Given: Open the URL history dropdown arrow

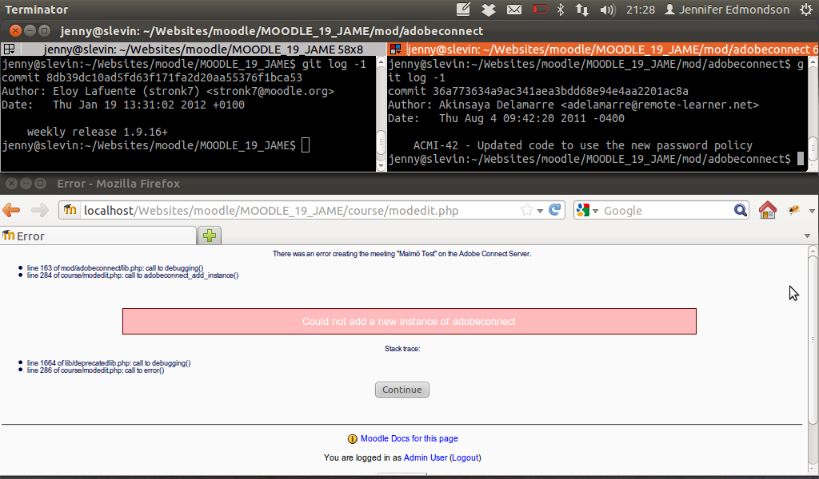Looking at the screenshot, I should point(540,211).
